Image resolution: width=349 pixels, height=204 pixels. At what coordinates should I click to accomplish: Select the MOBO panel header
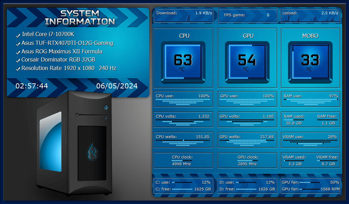point(310,35)
